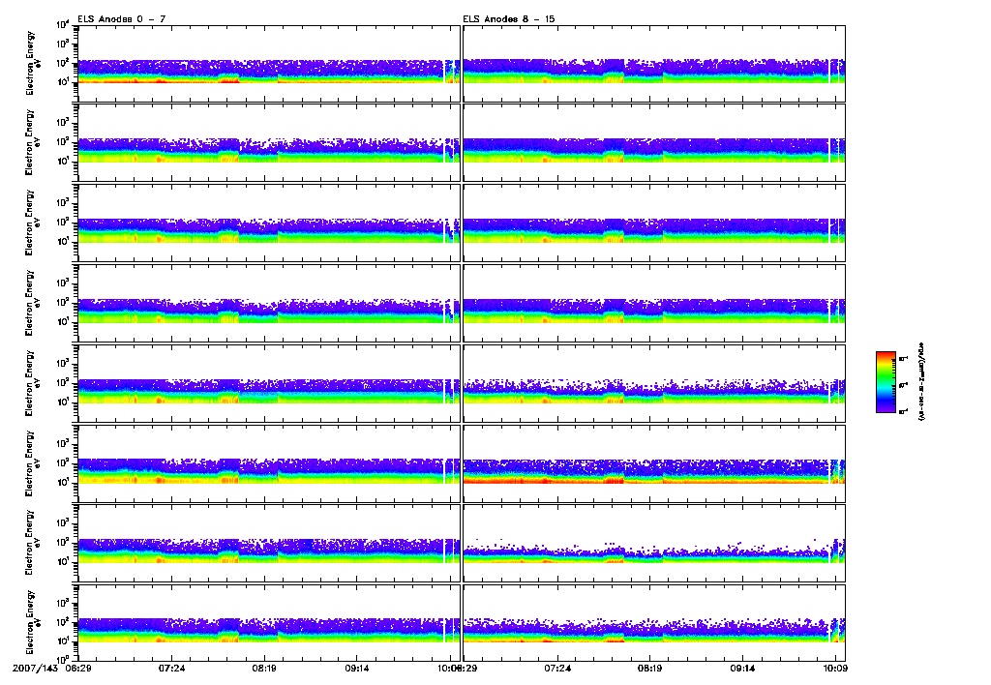Click "08:19" under the Anodes 8 - 15 column
991x685 pixels.
(649, 668)
